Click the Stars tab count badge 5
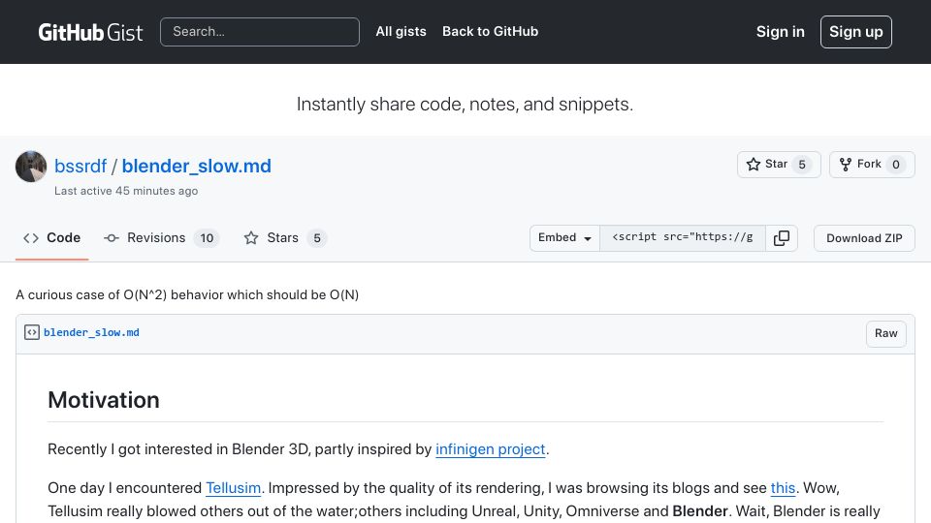The width and height of the screenshot is (931, 523). click(317, 238)
